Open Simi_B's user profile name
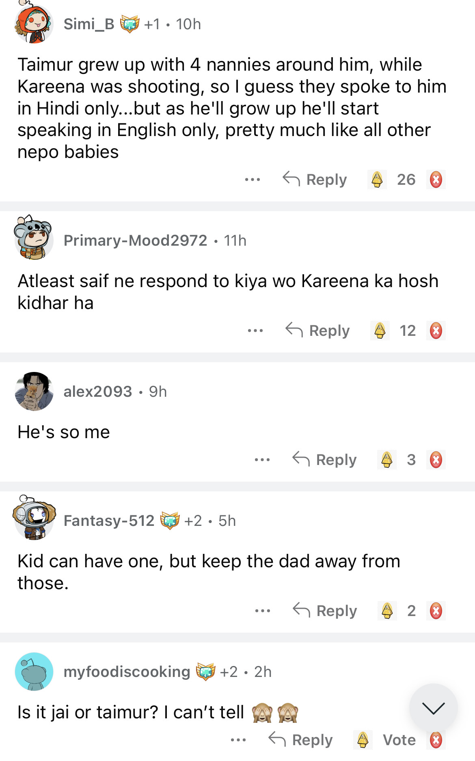Screen dimensions: 475x761 89,24
